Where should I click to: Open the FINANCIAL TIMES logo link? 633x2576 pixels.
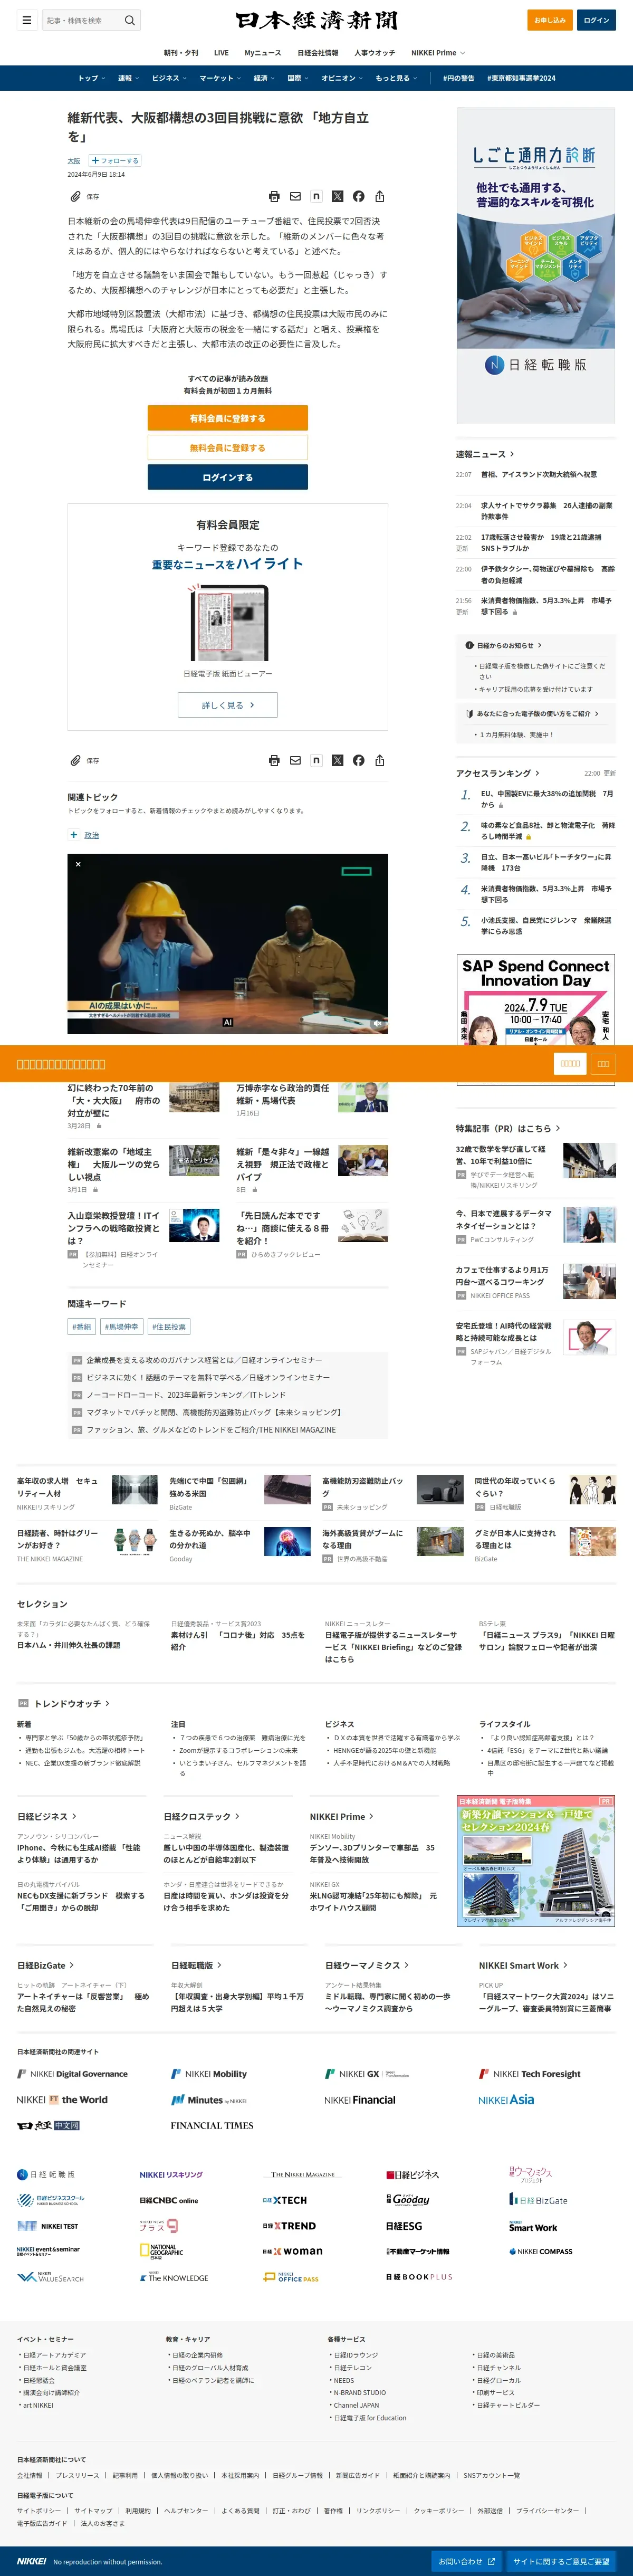212,2125
